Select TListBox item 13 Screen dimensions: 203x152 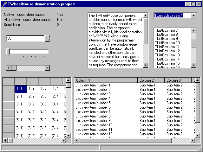(173, 55)
